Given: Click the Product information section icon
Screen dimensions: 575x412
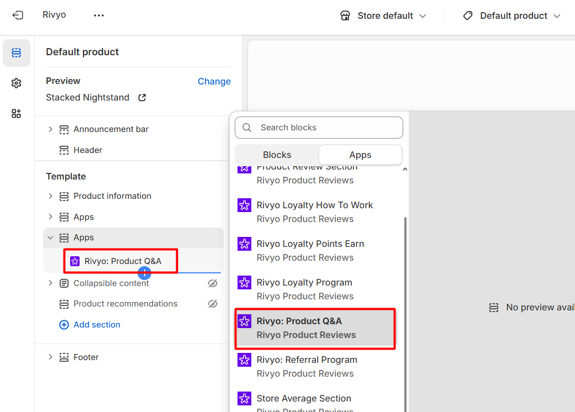Looking at the screenshot, I should click(64, 197).
